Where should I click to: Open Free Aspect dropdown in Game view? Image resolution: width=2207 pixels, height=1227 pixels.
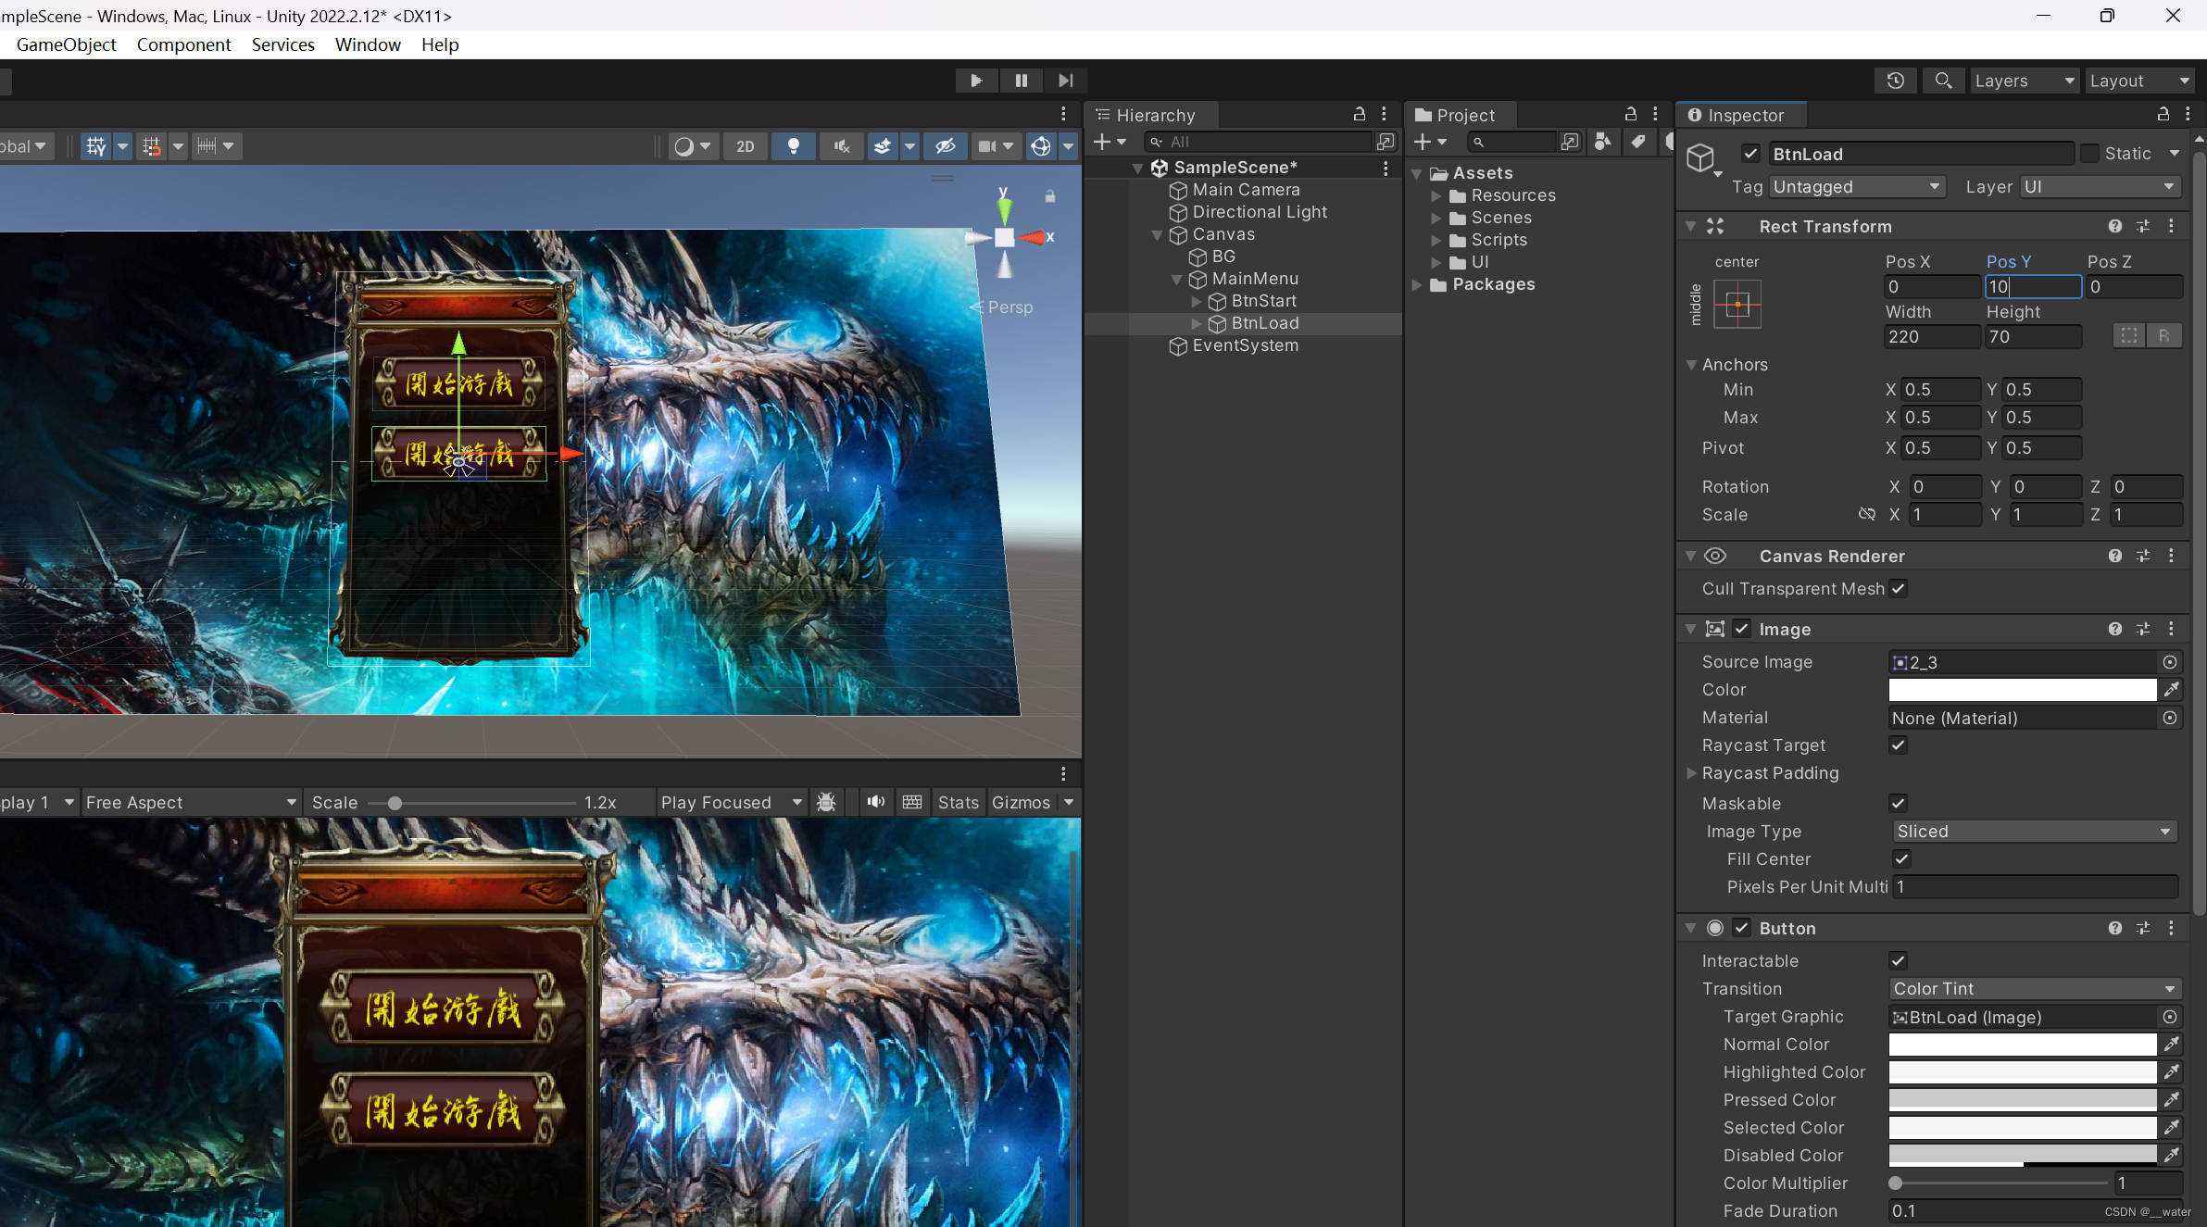tap(191, 803)
